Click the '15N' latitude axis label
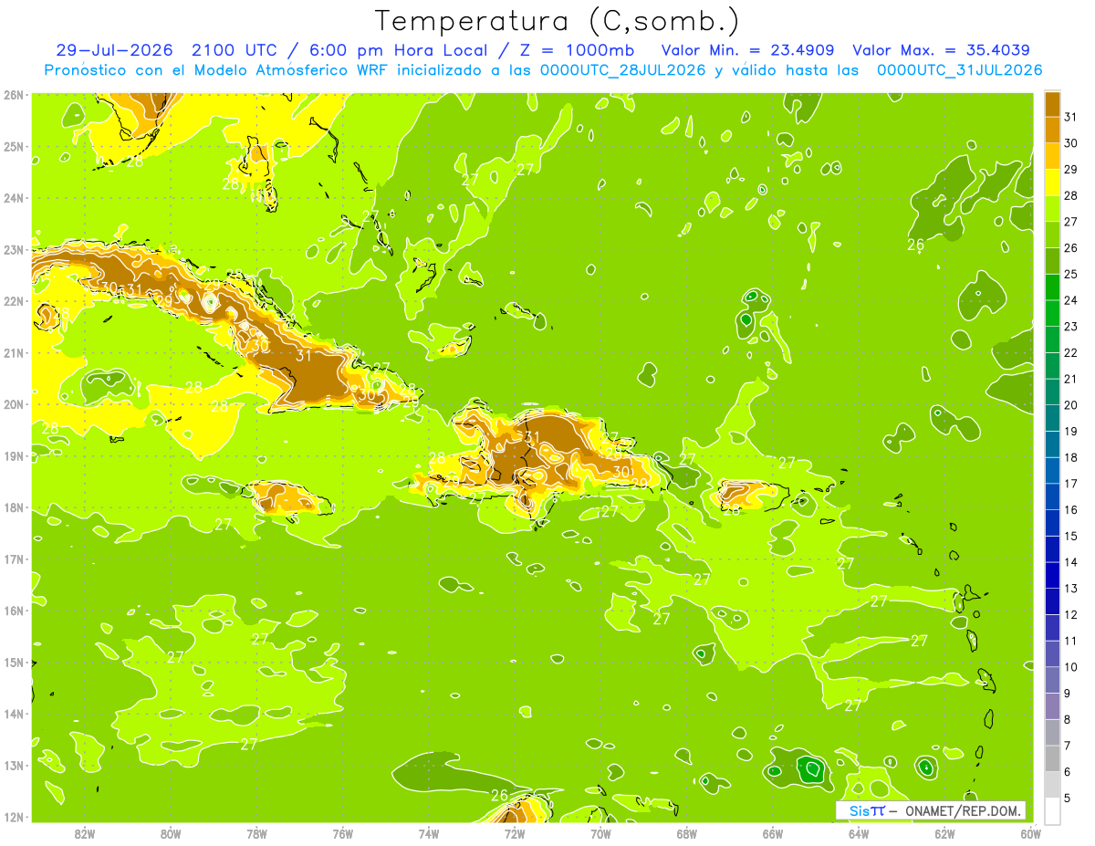The image size is (1095, 846). 13,662
